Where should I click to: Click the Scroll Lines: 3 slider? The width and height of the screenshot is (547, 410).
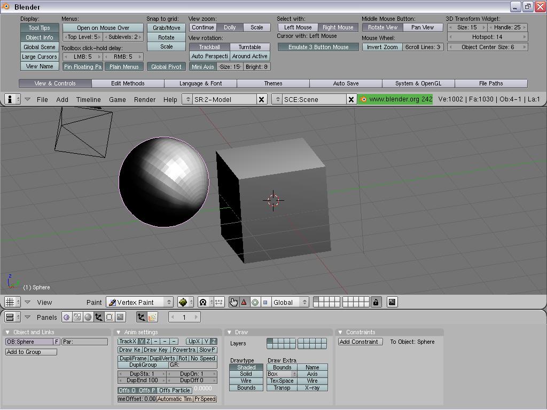(423, 47)
